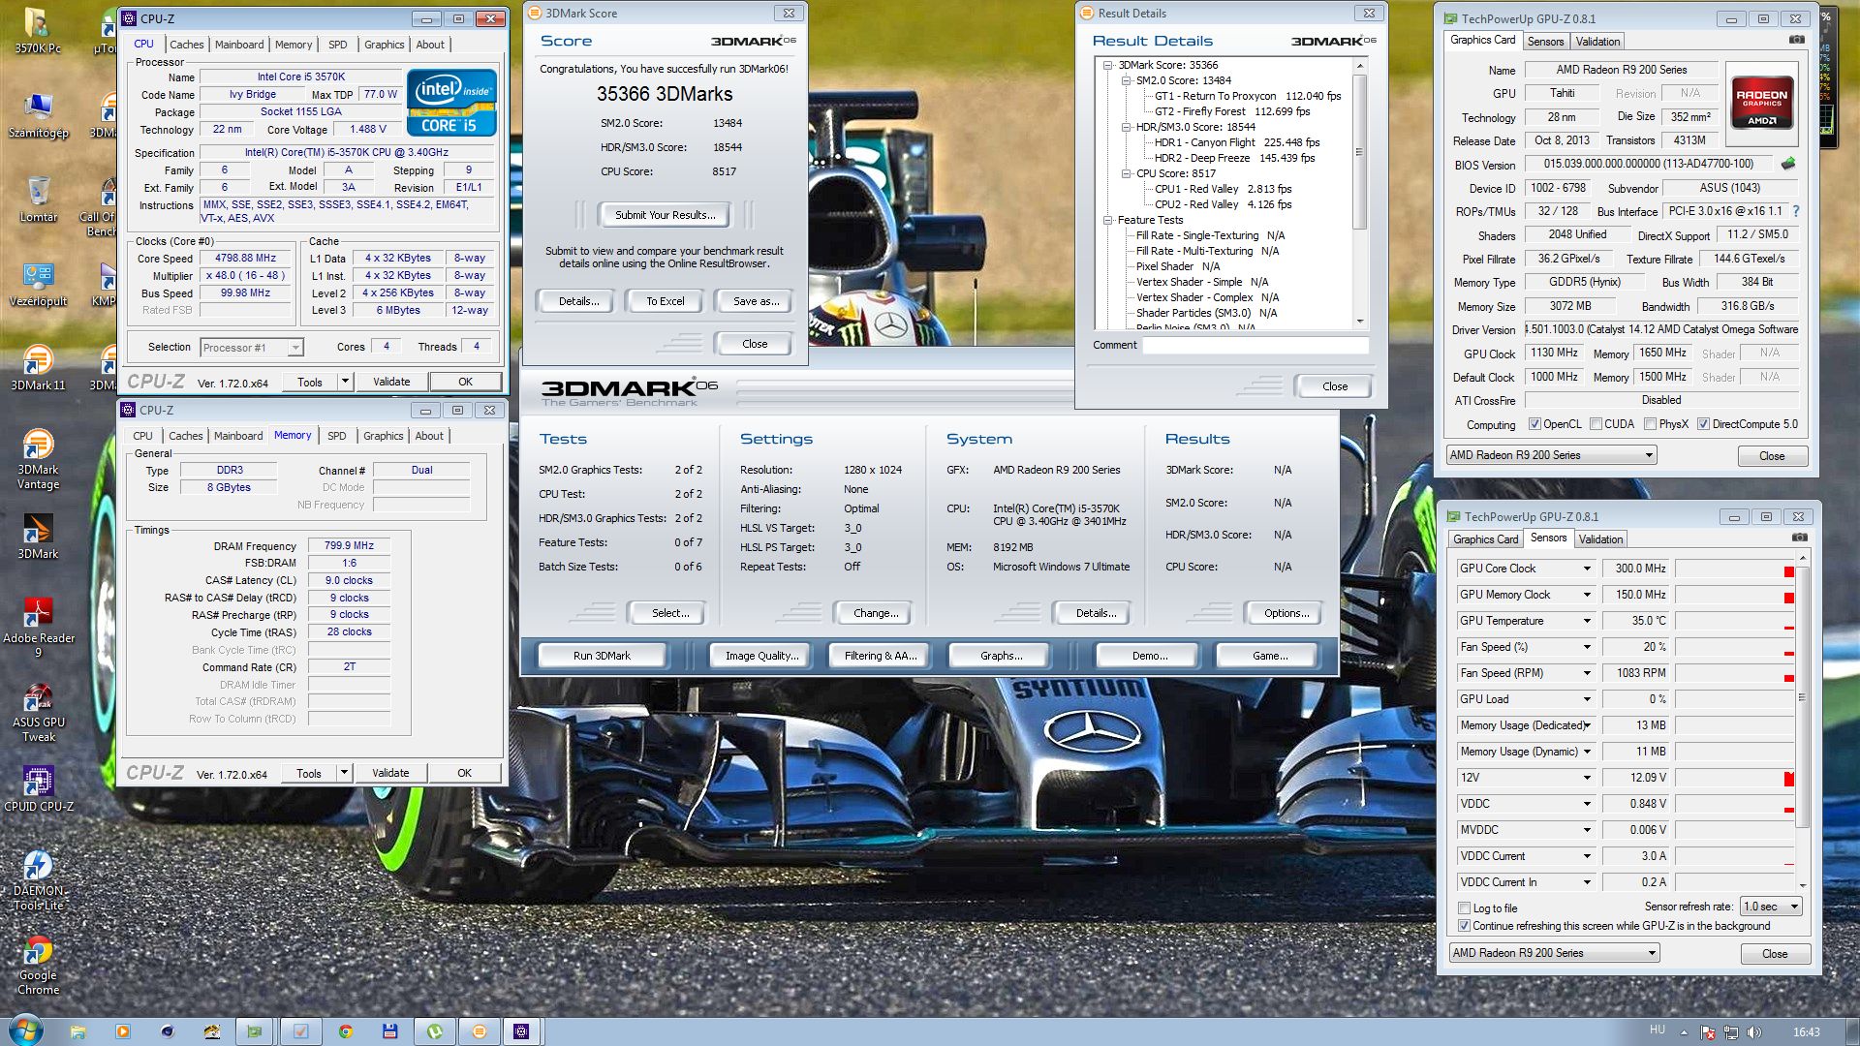Viewport: 1860px width, 1046px height.
Task: Click the Intel Core i5 logo in CPU-Z
Action: tap(452, 103)
